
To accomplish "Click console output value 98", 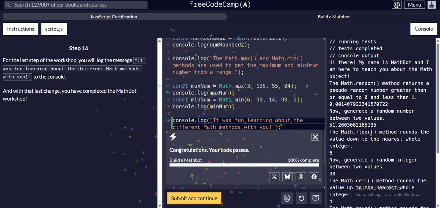I will (x=332, y=174).
